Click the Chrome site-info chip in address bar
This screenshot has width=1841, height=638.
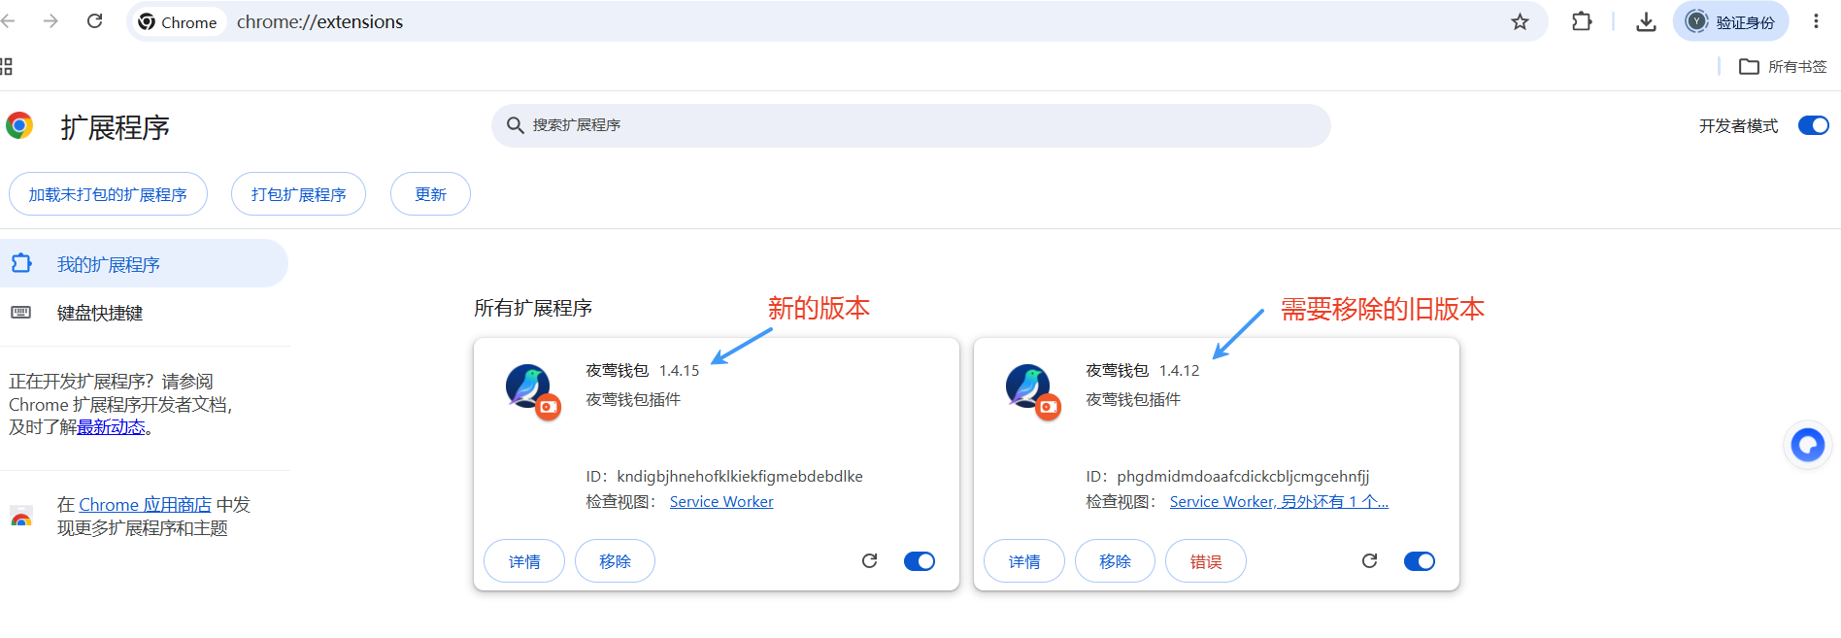179,21
